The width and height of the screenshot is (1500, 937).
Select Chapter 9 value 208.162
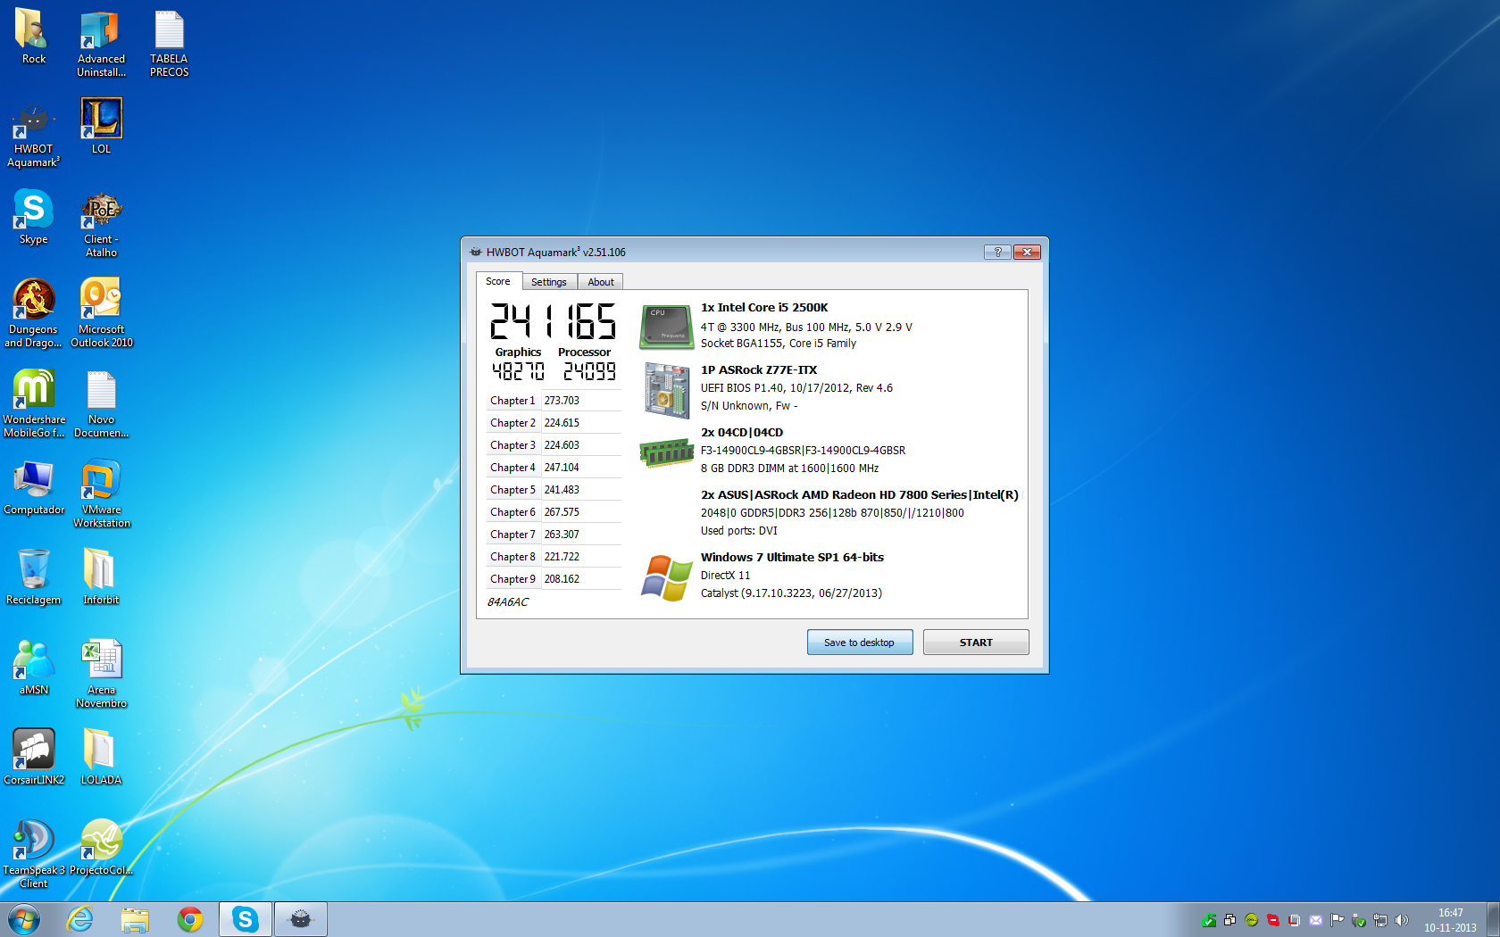tap(562, 579)
